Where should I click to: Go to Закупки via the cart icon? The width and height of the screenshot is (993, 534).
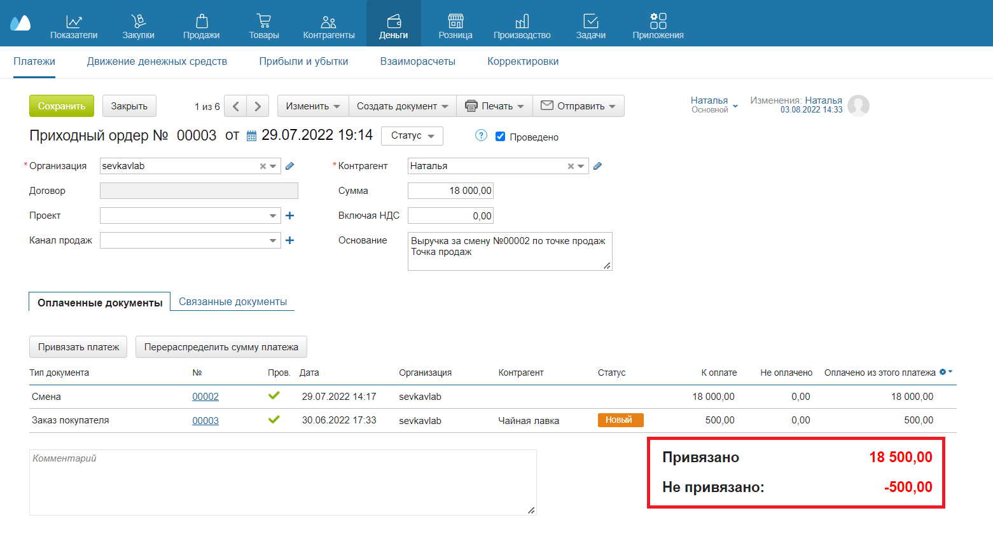pyautogui.click(x=138, y=22)
